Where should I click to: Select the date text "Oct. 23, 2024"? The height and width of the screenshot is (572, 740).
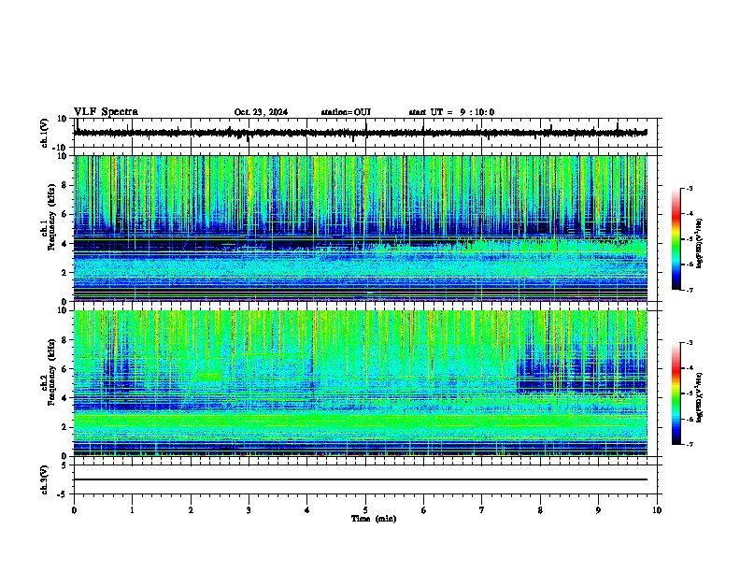(x=261, y=112)
